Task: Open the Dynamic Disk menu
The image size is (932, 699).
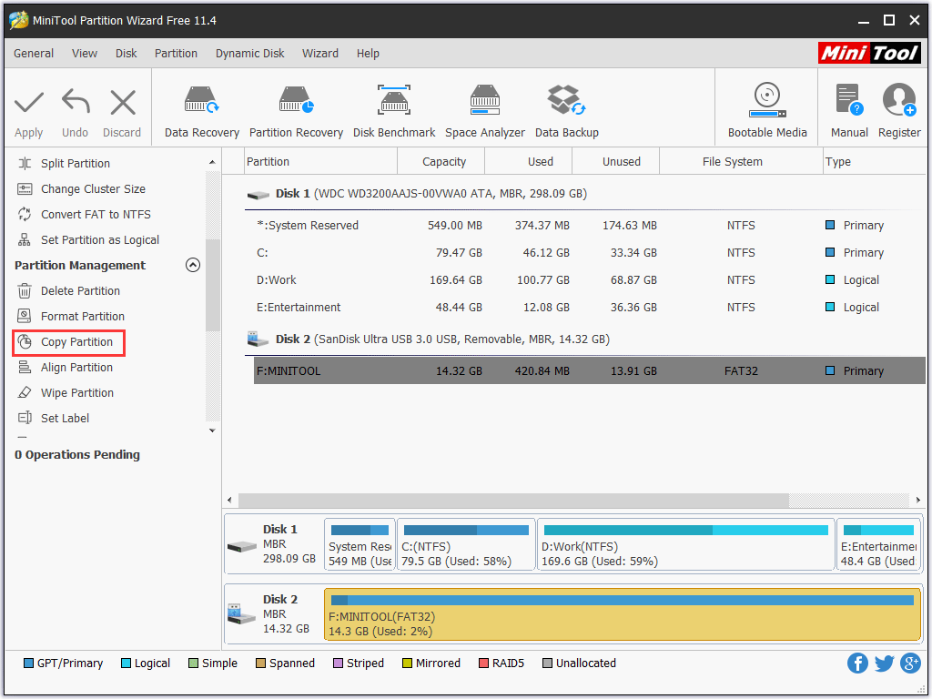Action: pyautogui.click(x=249, y=54)
